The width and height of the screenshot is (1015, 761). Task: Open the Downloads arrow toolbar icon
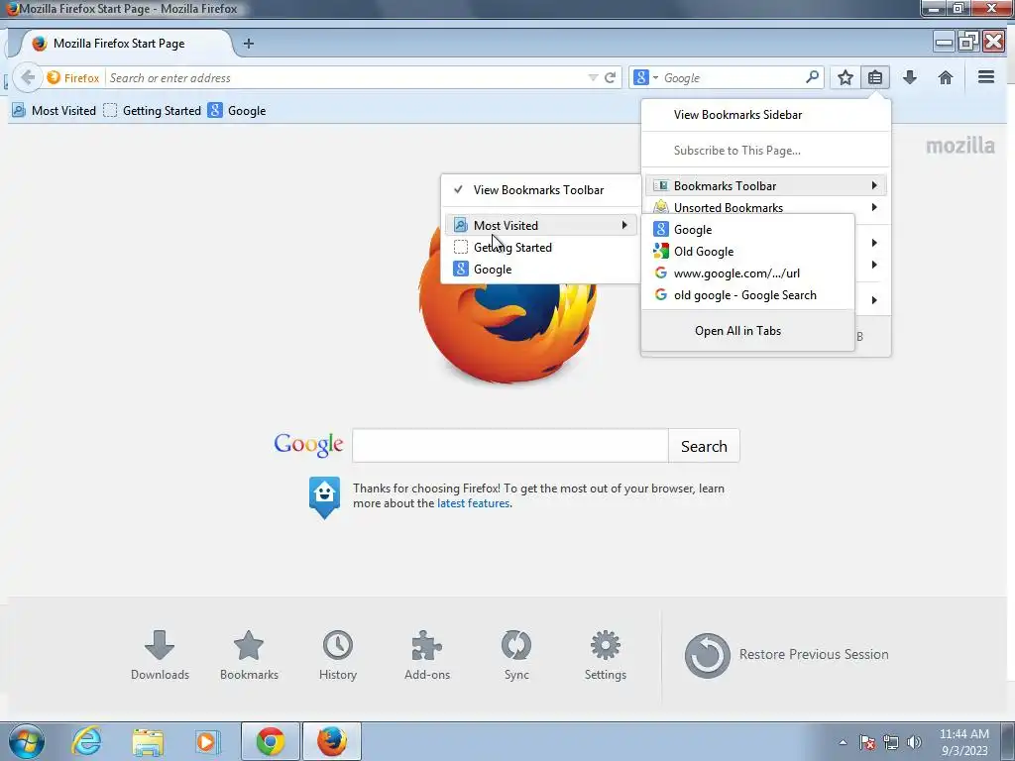(910, 77)
